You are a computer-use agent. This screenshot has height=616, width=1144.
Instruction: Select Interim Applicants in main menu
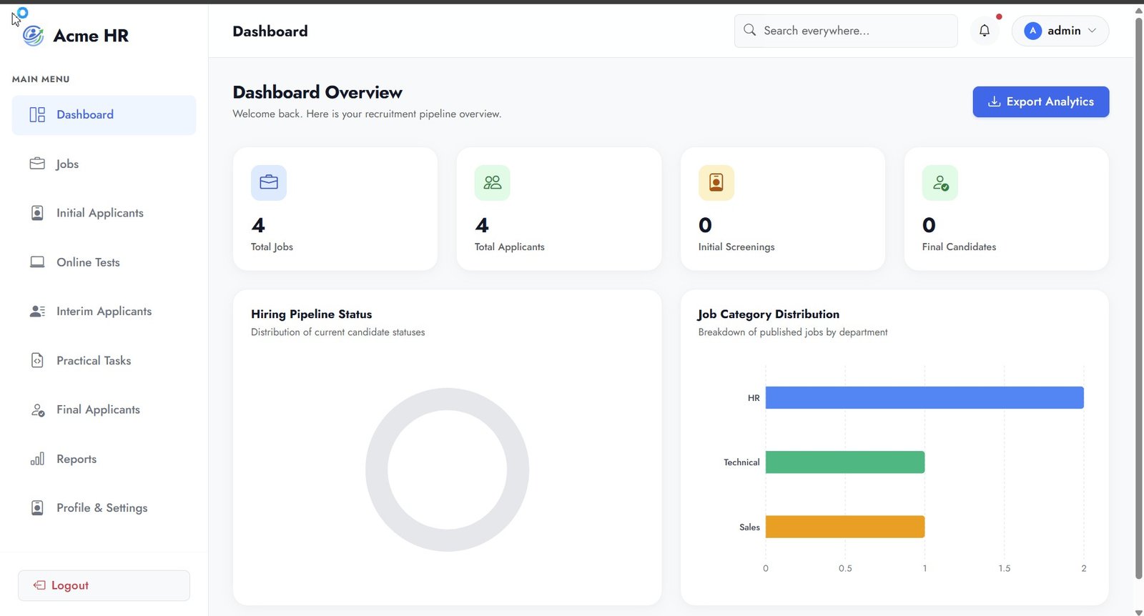coord(104,312)
